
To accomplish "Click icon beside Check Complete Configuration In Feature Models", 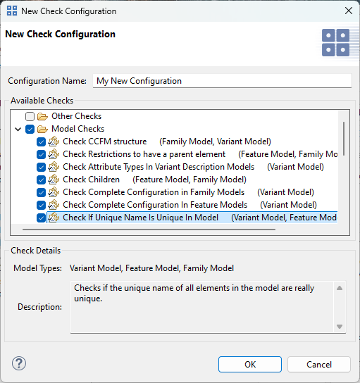I will tap(54, 205).
